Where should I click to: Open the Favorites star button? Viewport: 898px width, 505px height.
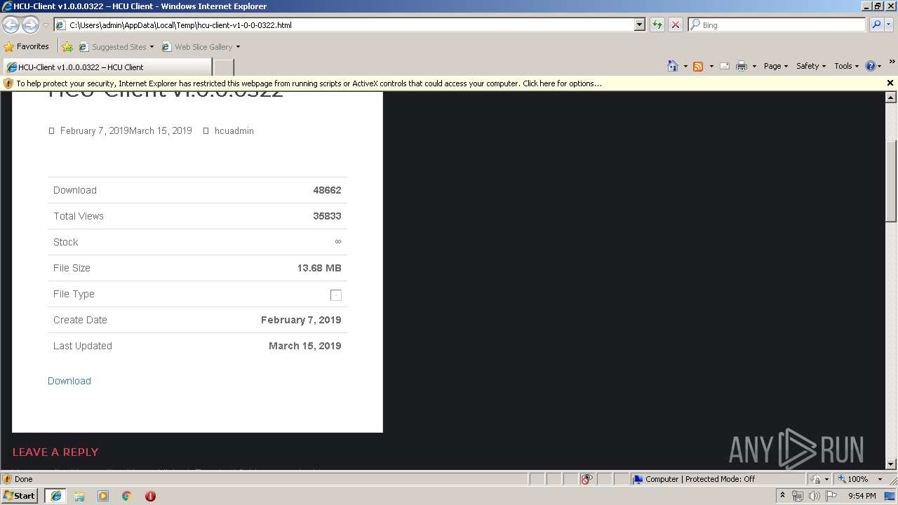pos(27,46)
